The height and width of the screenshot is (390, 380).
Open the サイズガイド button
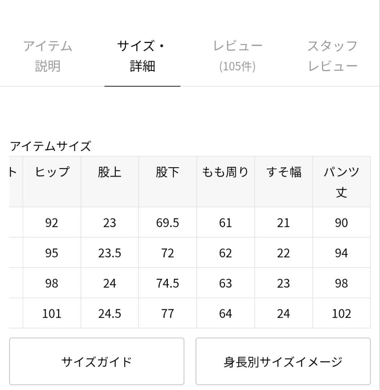click(x=97, y=360)
